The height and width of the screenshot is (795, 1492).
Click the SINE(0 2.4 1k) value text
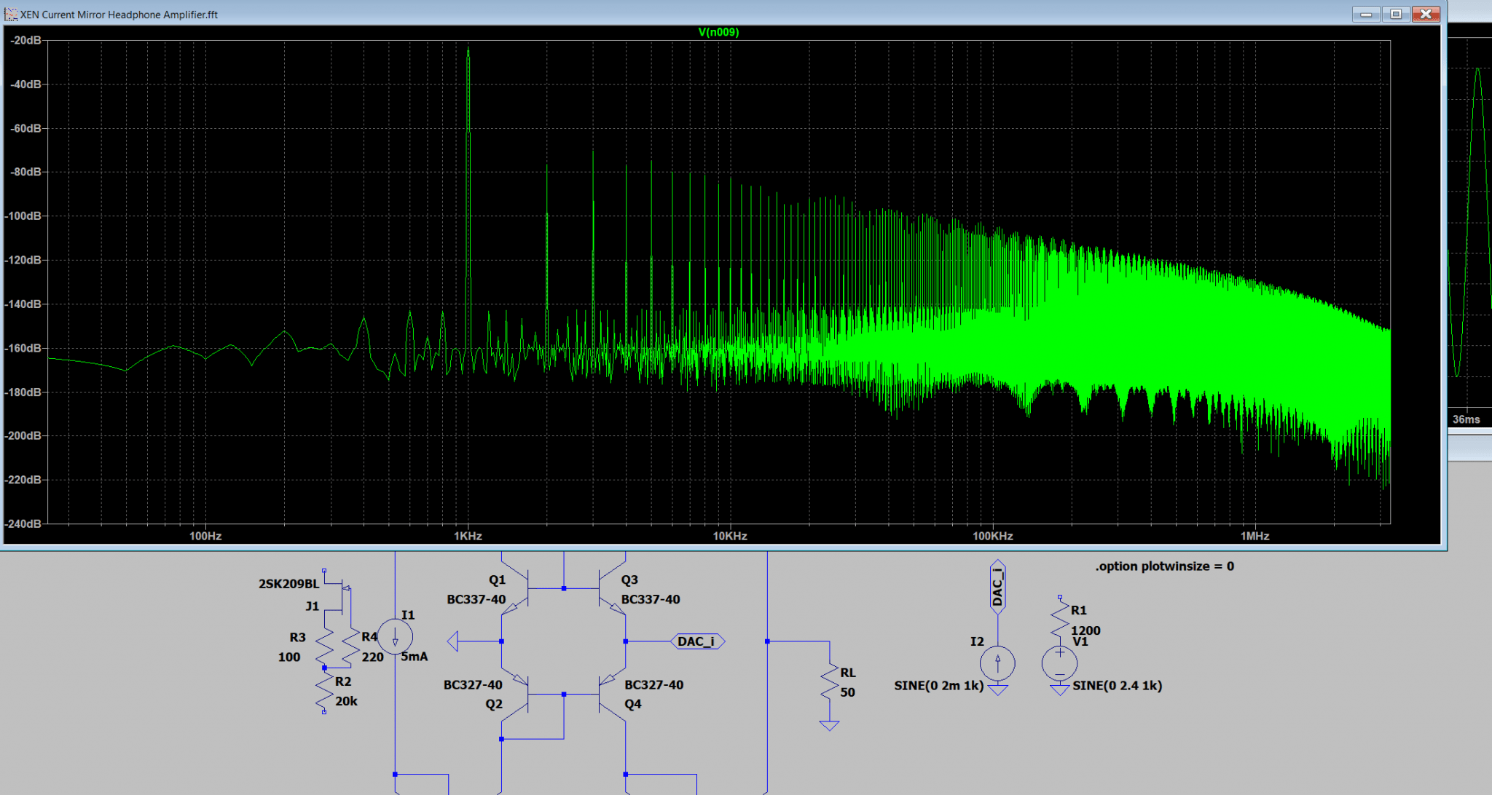click(x=1117, y=686)
